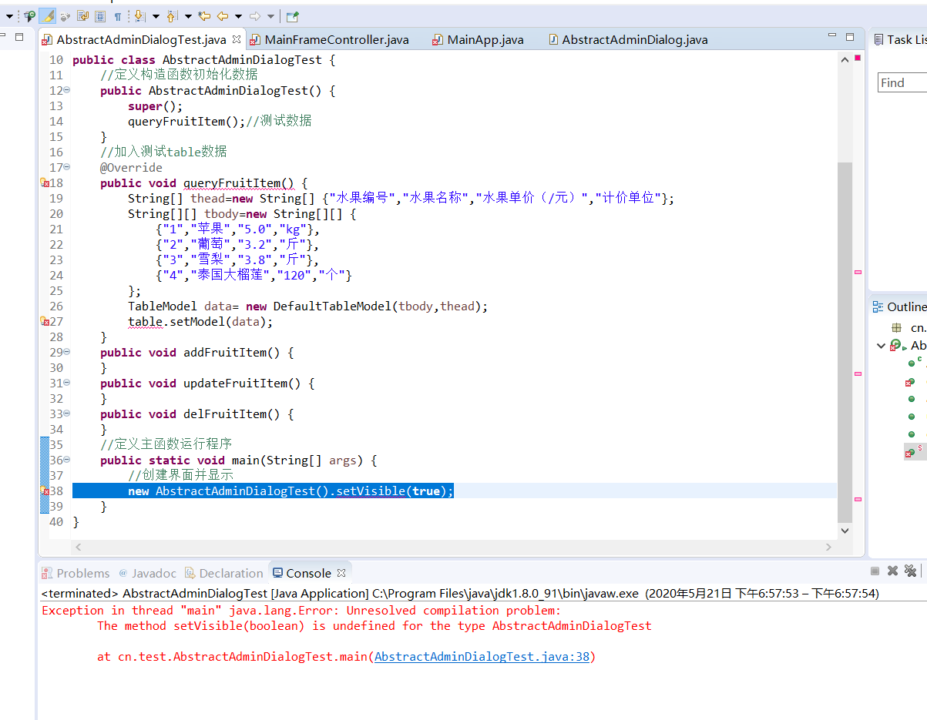
Task: Click the Task List Find field
Action: (902, 82)
